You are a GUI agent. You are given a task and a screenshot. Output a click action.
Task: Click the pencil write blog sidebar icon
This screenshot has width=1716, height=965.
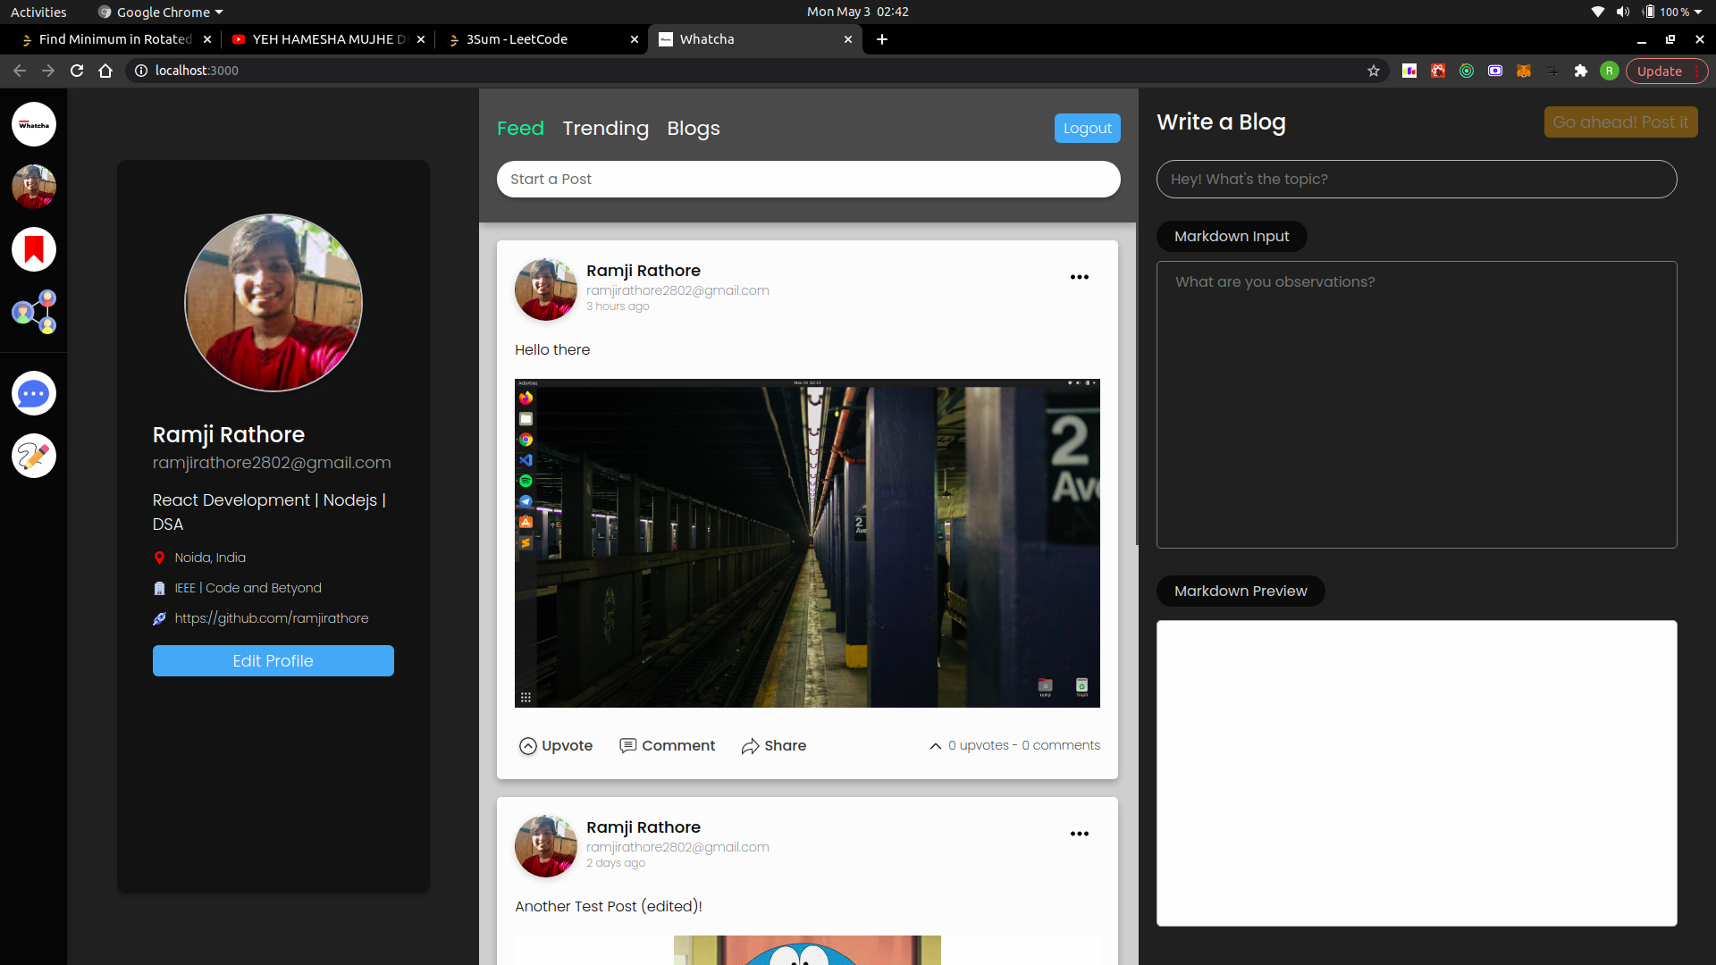34,456
